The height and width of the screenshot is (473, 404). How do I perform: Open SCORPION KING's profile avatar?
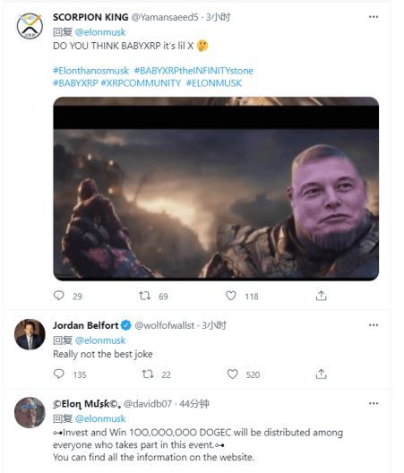(x=30, y=26)
